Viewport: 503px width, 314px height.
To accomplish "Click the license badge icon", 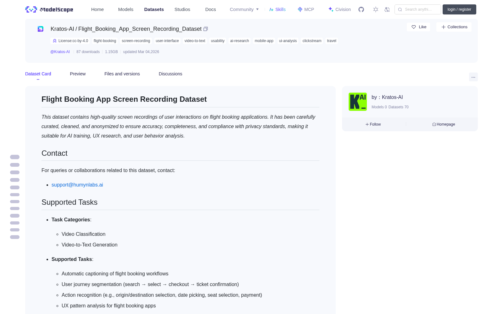I will (x=55, y=41).
